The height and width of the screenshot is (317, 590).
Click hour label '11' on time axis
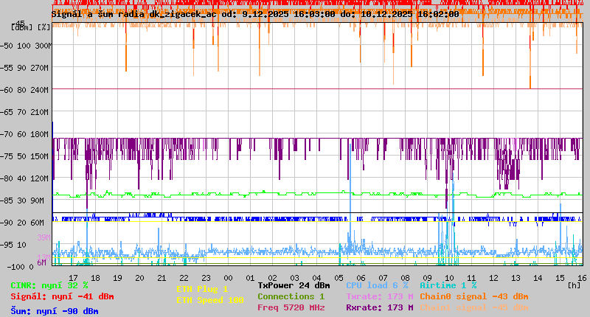[x=471, y=278]
